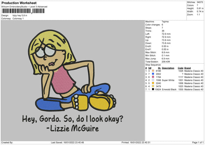
Task: Click the Total Bobbin value 209.43ft
Action: click(166, 62)
